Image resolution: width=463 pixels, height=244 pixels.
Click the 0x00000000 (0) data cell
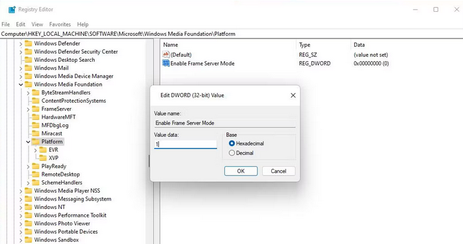[371, 63]
